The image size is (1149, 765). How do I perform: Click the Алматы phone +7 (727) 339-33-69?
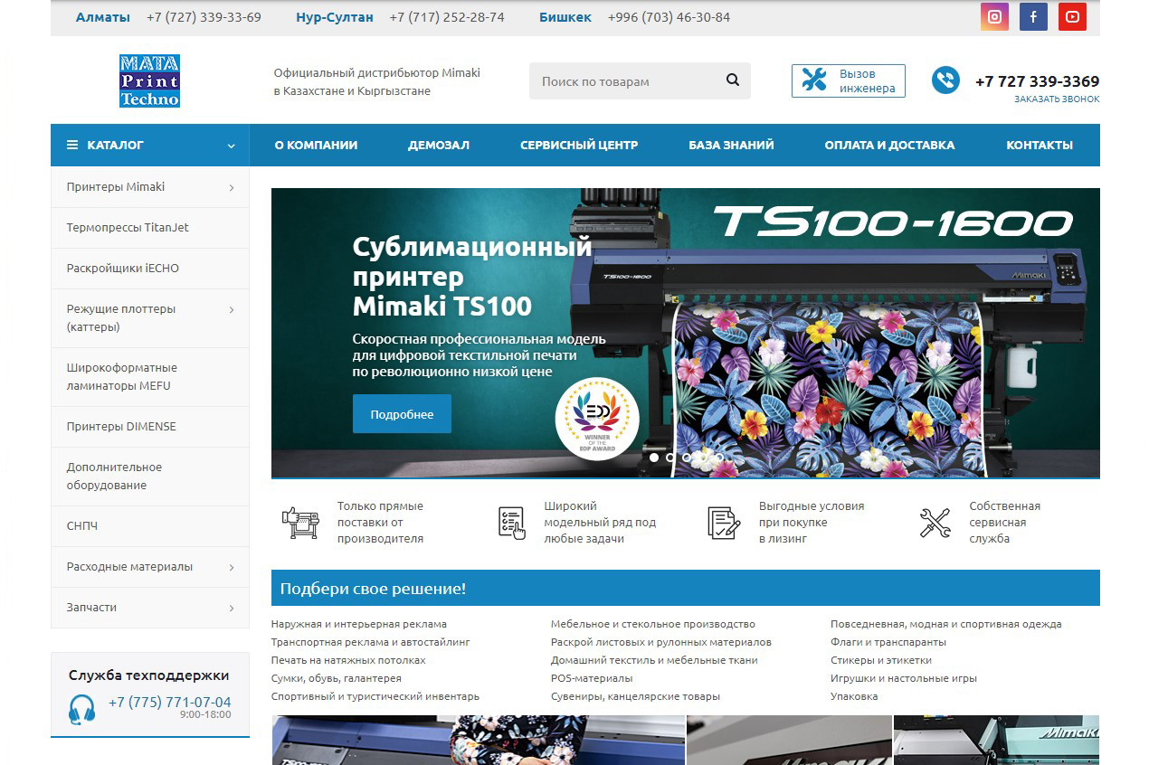[204, 17]
